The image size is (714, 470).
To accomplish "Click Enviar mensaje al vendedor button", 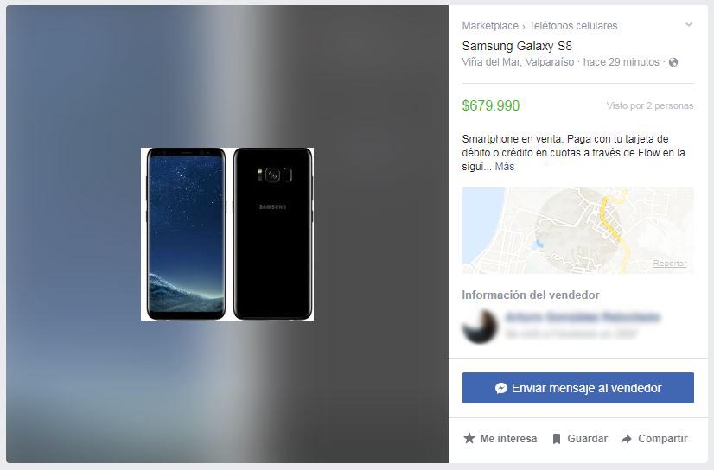I will click(577, 388).
